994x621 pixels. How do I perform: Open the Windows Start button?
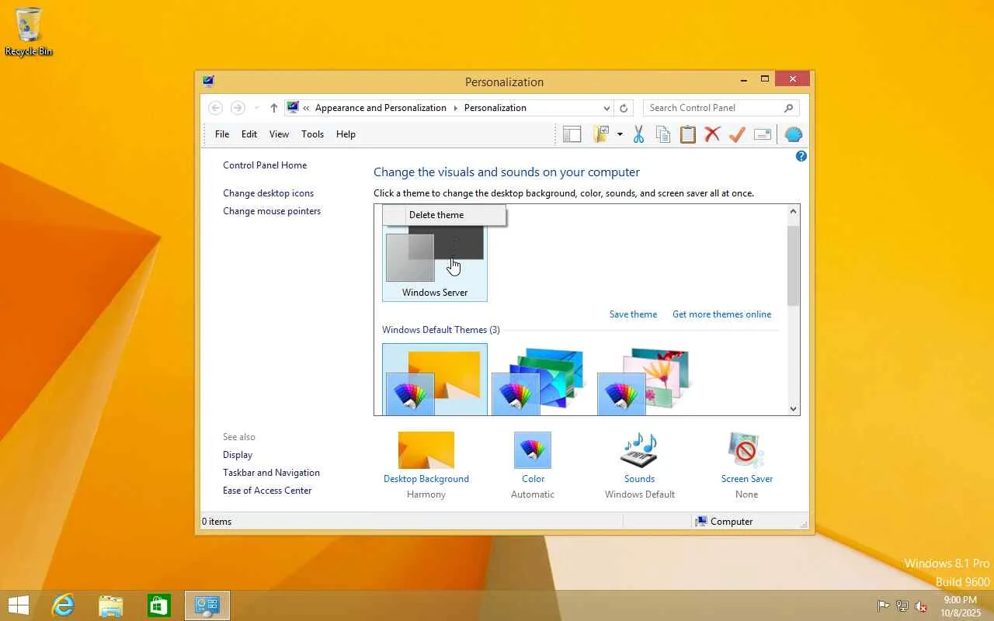(x=19, y=605)
